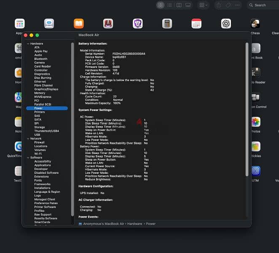Click Anonymous's MacBook Air in path bar
279x253 pixels.
point(104,223)
